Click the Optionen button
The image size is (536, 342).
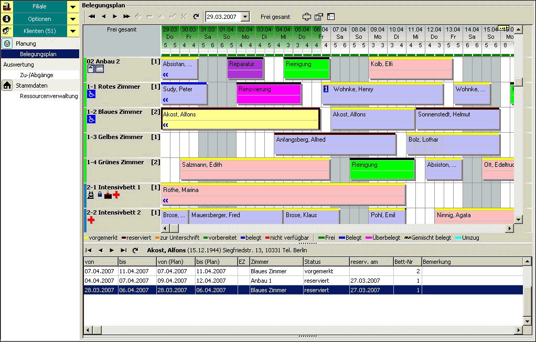(39, 18)
